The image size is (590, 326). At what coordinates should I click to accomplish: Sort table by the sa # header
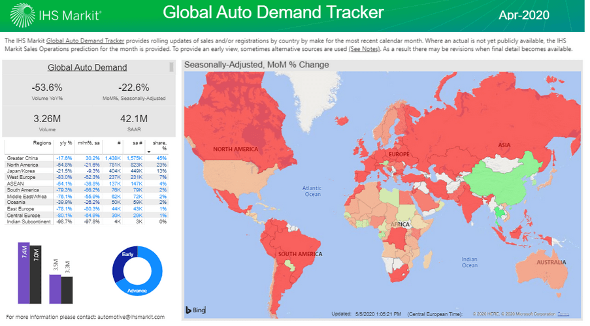click(138, 143)
